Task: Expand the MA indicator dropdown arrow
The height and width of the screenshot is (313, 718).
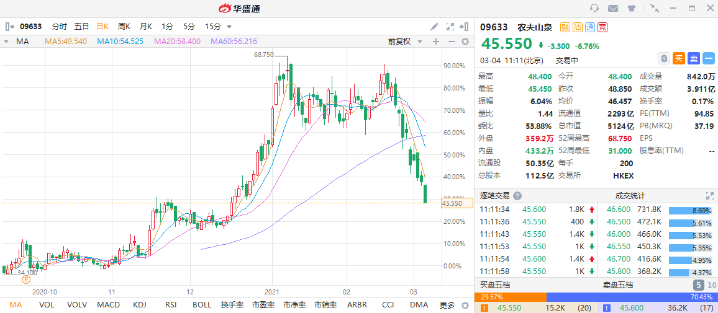Action: 6,42
